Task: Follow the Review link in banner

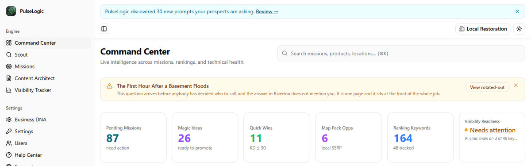Action: [267, 12]
